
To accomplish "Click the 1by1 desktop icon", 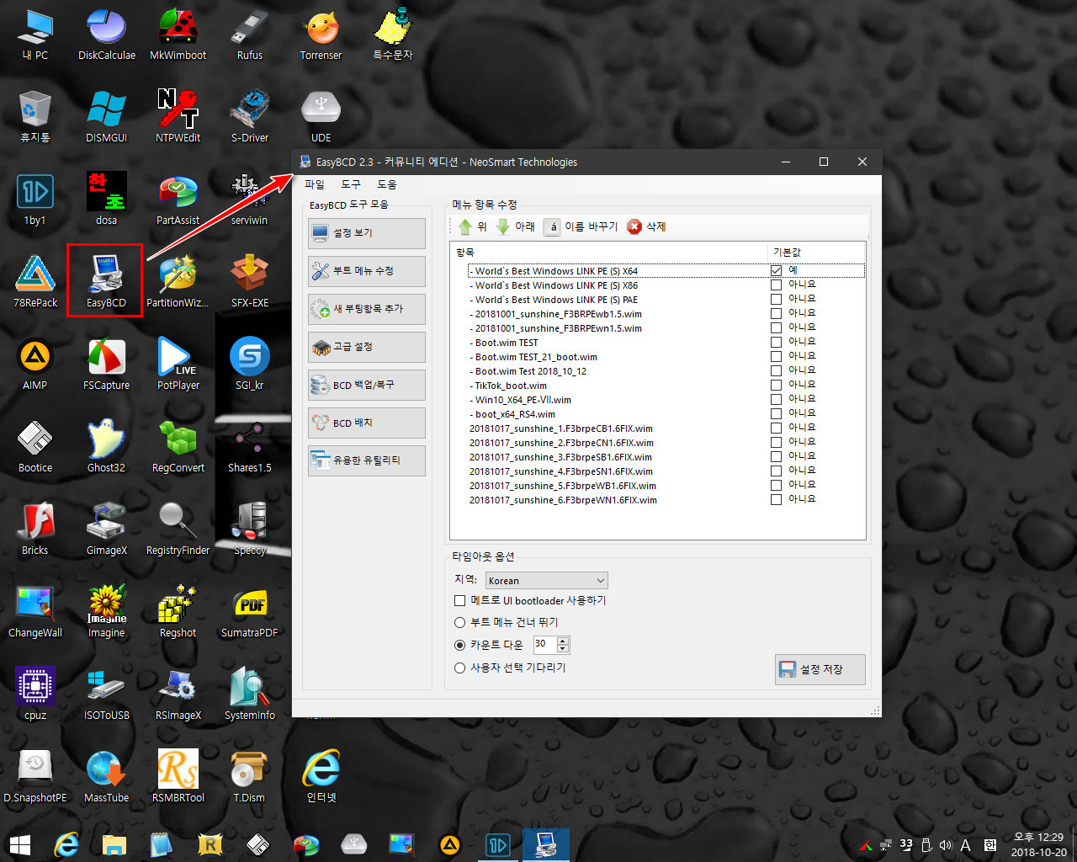I will (34, 199).
